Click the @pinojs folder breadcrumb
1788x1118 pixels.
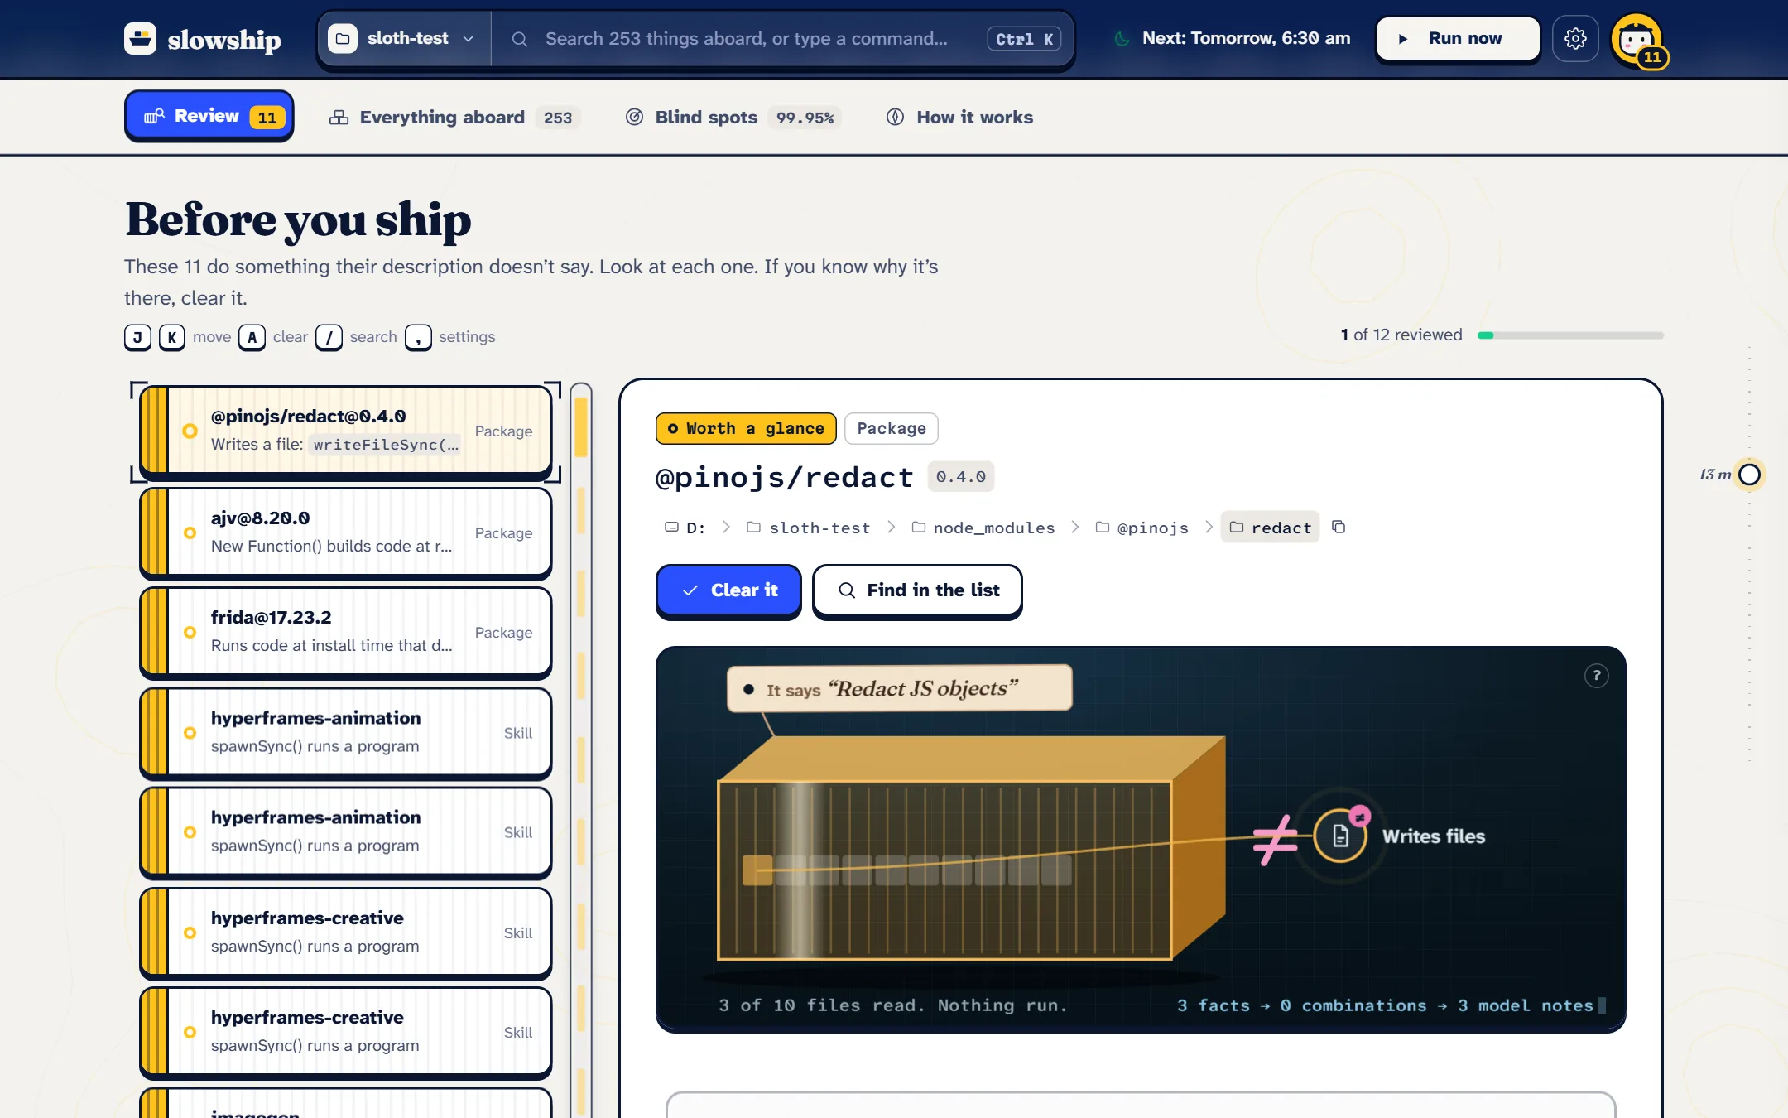tap(1142, 528)
